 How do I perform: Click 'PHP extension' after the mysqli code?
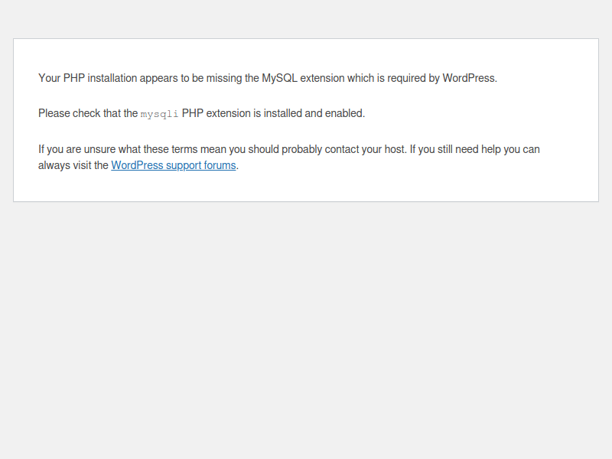216,113
